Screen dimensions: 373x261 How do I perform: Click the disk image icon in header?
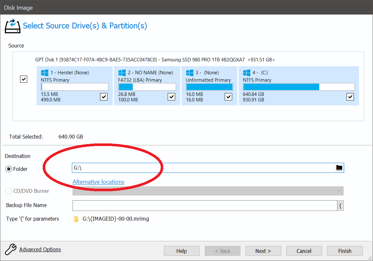point(13,26)
